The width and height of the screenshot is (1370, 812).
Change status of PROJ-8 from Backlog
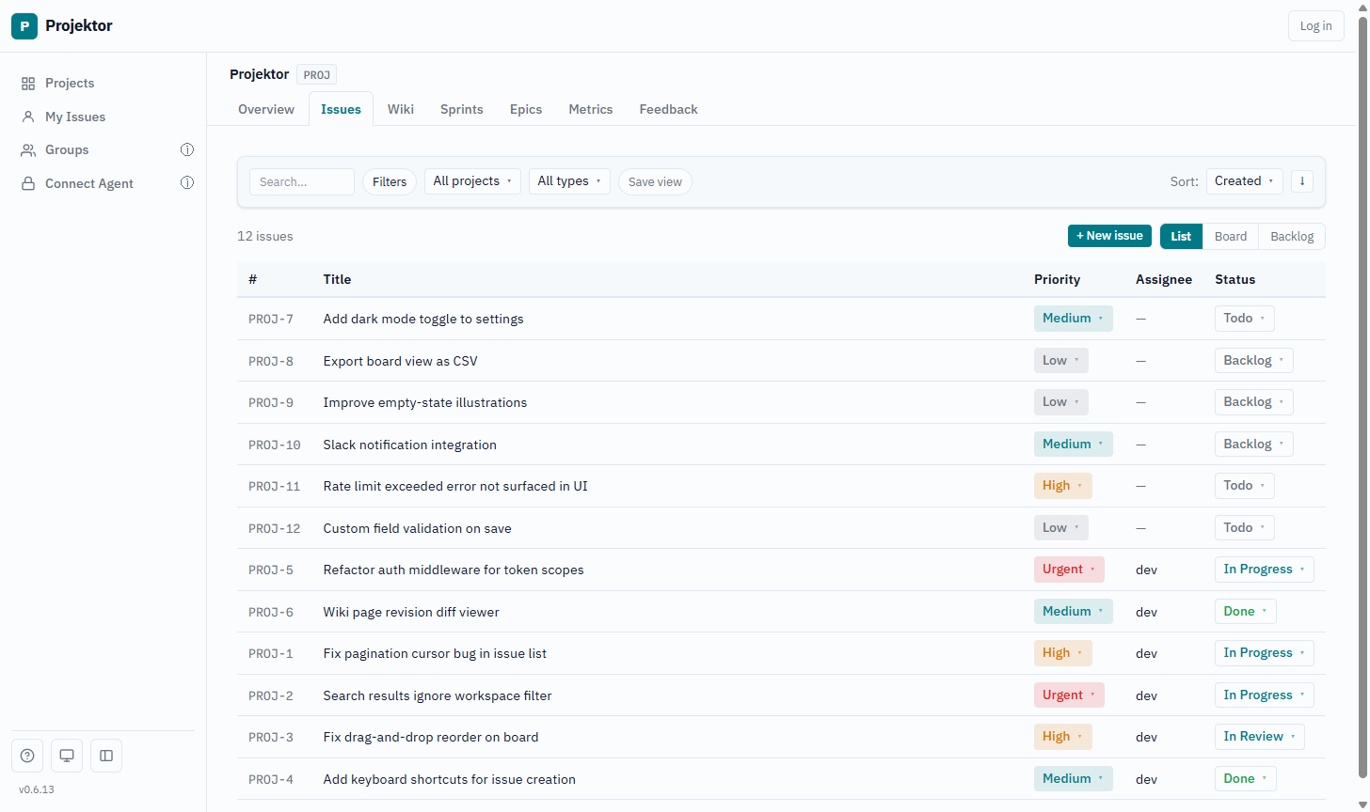pyautogui.click(x=1253, y=361)
